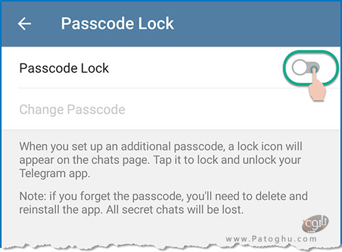Click the note about forgetting passcode
The height and width of the screenshot is (252, 342).
163,203
